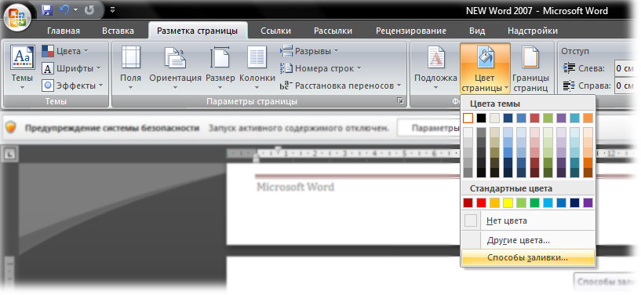Open Customize Quick Access Toolbar arrow
641x295 pixels.
pyautogui.click(x=112, y=9)
